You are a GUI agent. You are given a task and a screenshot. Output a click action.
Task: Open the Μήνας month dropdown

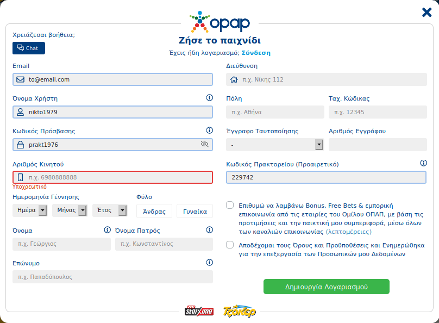pyautogui.click(x=70, y=210)
